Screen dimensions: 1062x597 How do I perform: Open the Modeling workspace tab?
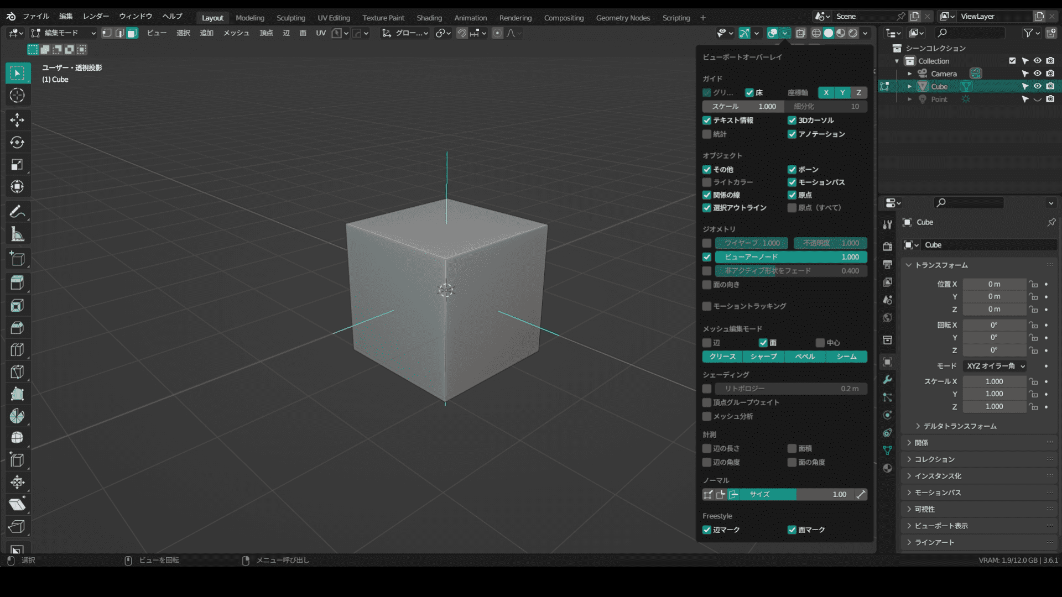point(250,17)
